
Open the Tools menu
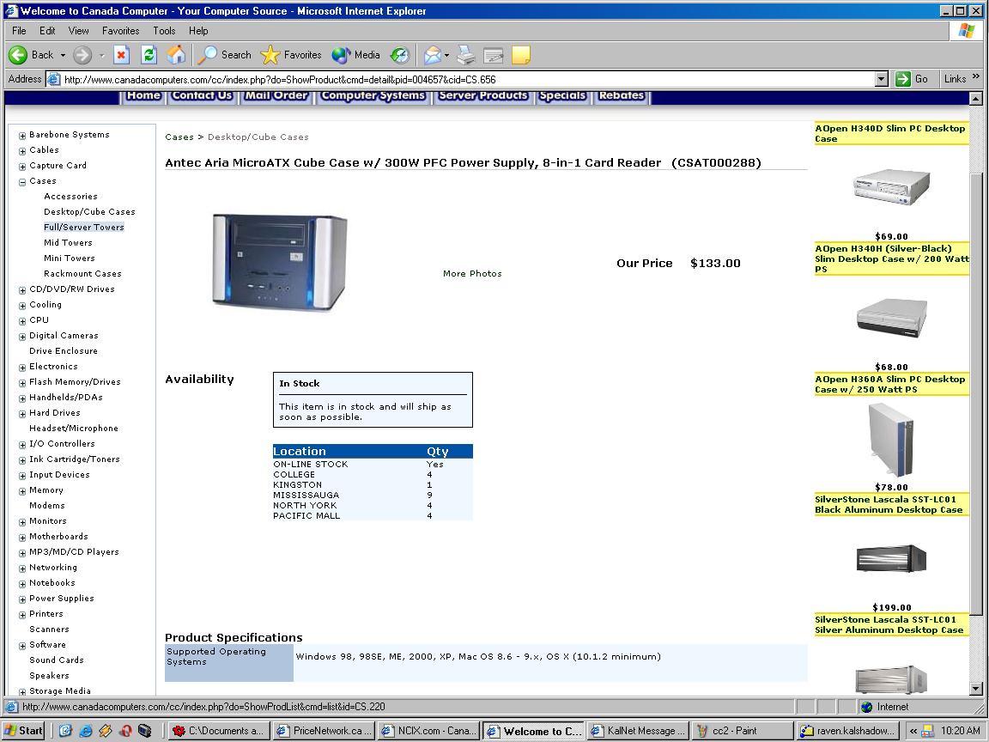(x=164, y=30)
